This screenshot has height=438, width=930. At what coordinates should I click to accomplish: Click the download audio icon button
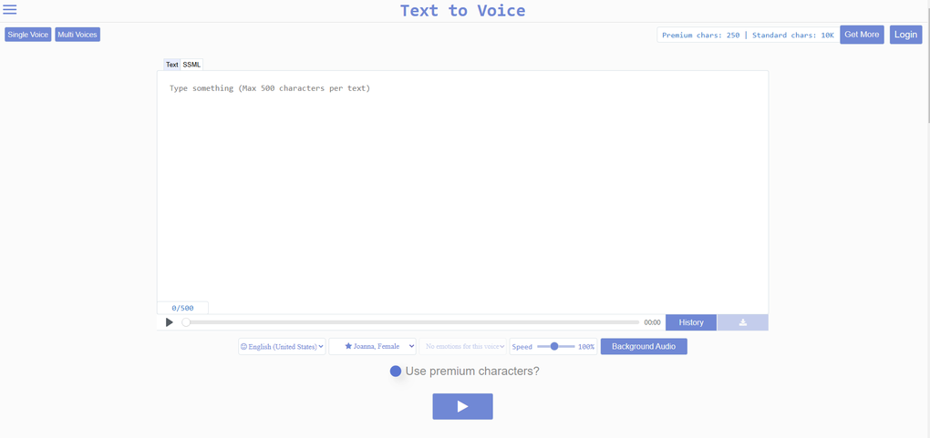pos(742,322)
